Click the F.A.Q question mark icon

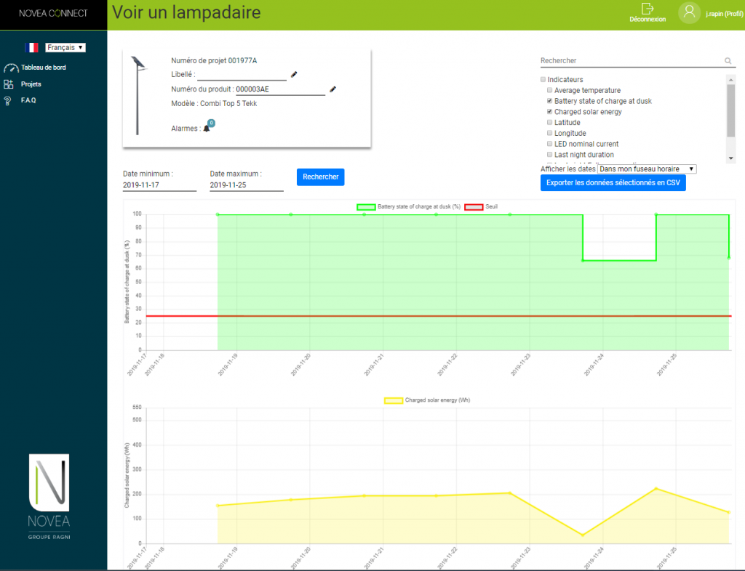click(x=8, y=101)
